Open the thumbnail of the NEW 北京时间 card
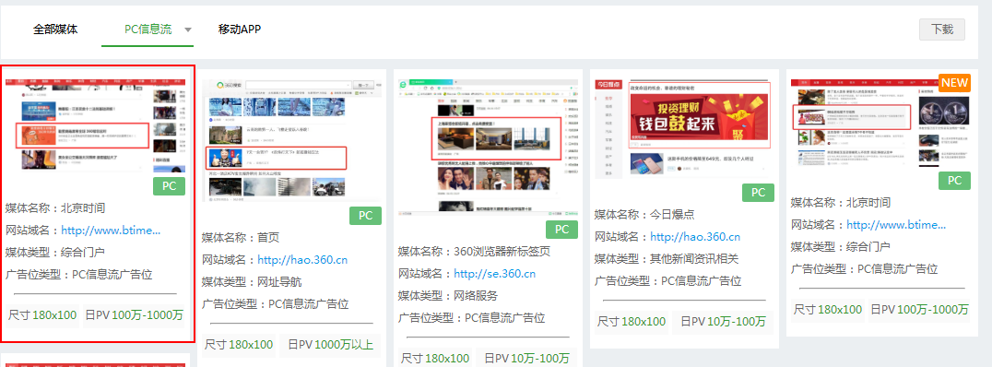The image size is (992, 367). pos(880,123)
